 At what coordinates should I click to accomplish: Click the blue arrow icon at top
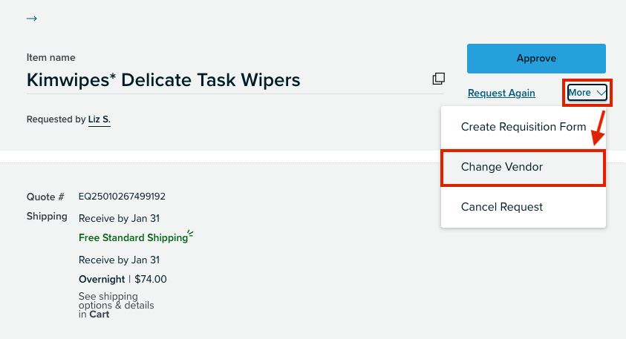click(31, 19)
